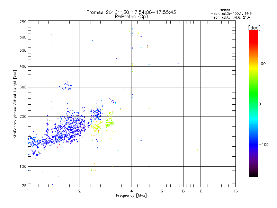Screen dimensions: 277x208
Task: Click the y-axis tick label '200'
Action: pyautogui.click(x=23, y=116)
